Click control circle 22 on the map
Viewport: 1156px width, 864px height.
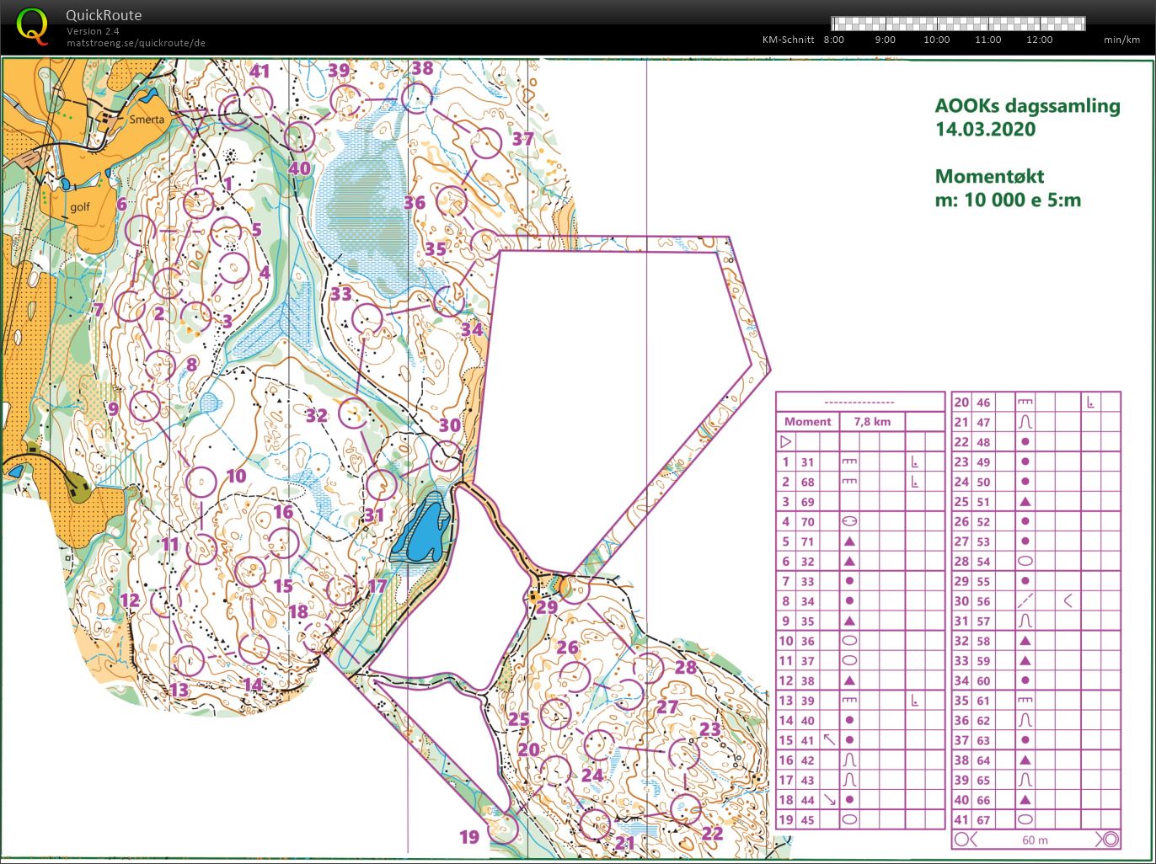pyautogui.click(x=686, y=808)
